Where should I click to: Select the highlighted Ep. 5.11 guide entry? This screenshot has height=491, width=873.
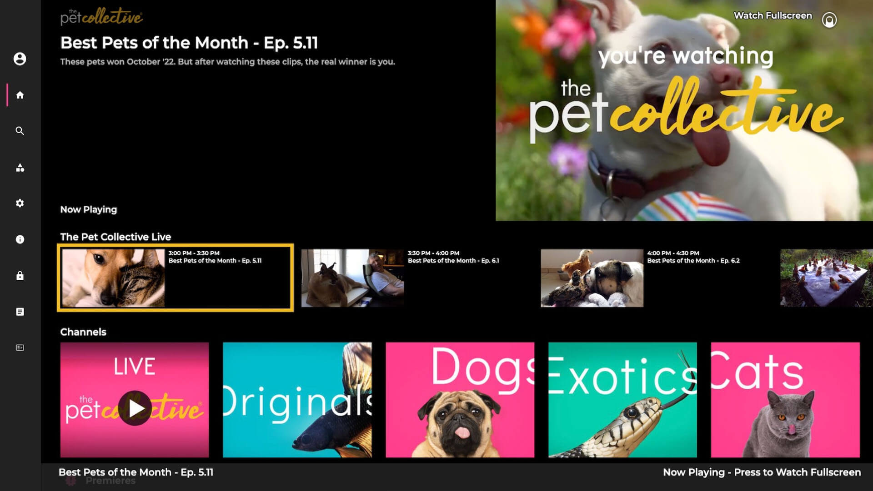click(175, 278)
